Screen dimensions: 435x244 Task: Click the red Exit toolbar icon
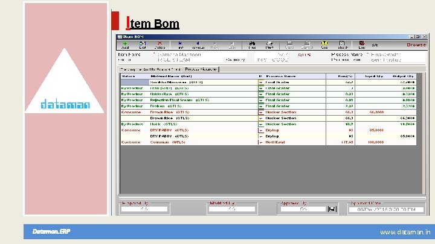[362, 43]
